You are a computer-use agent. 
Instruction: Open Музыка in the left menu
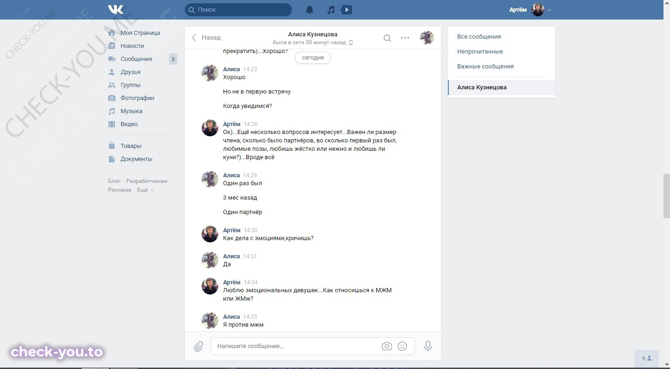[x=131, y=111]
